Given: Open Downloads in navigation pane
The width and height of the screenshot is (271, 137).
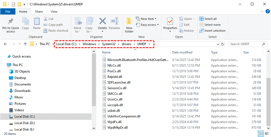Looking at the screenshot, I should tap(22, 91).
